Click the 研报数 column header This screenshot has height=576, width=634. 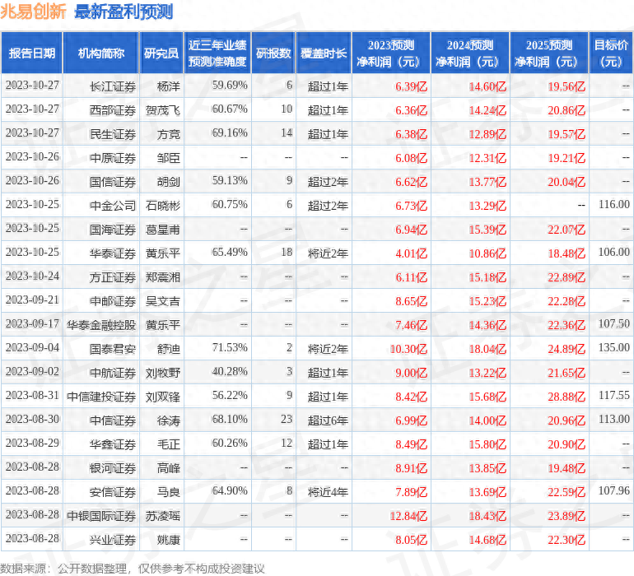273,53
